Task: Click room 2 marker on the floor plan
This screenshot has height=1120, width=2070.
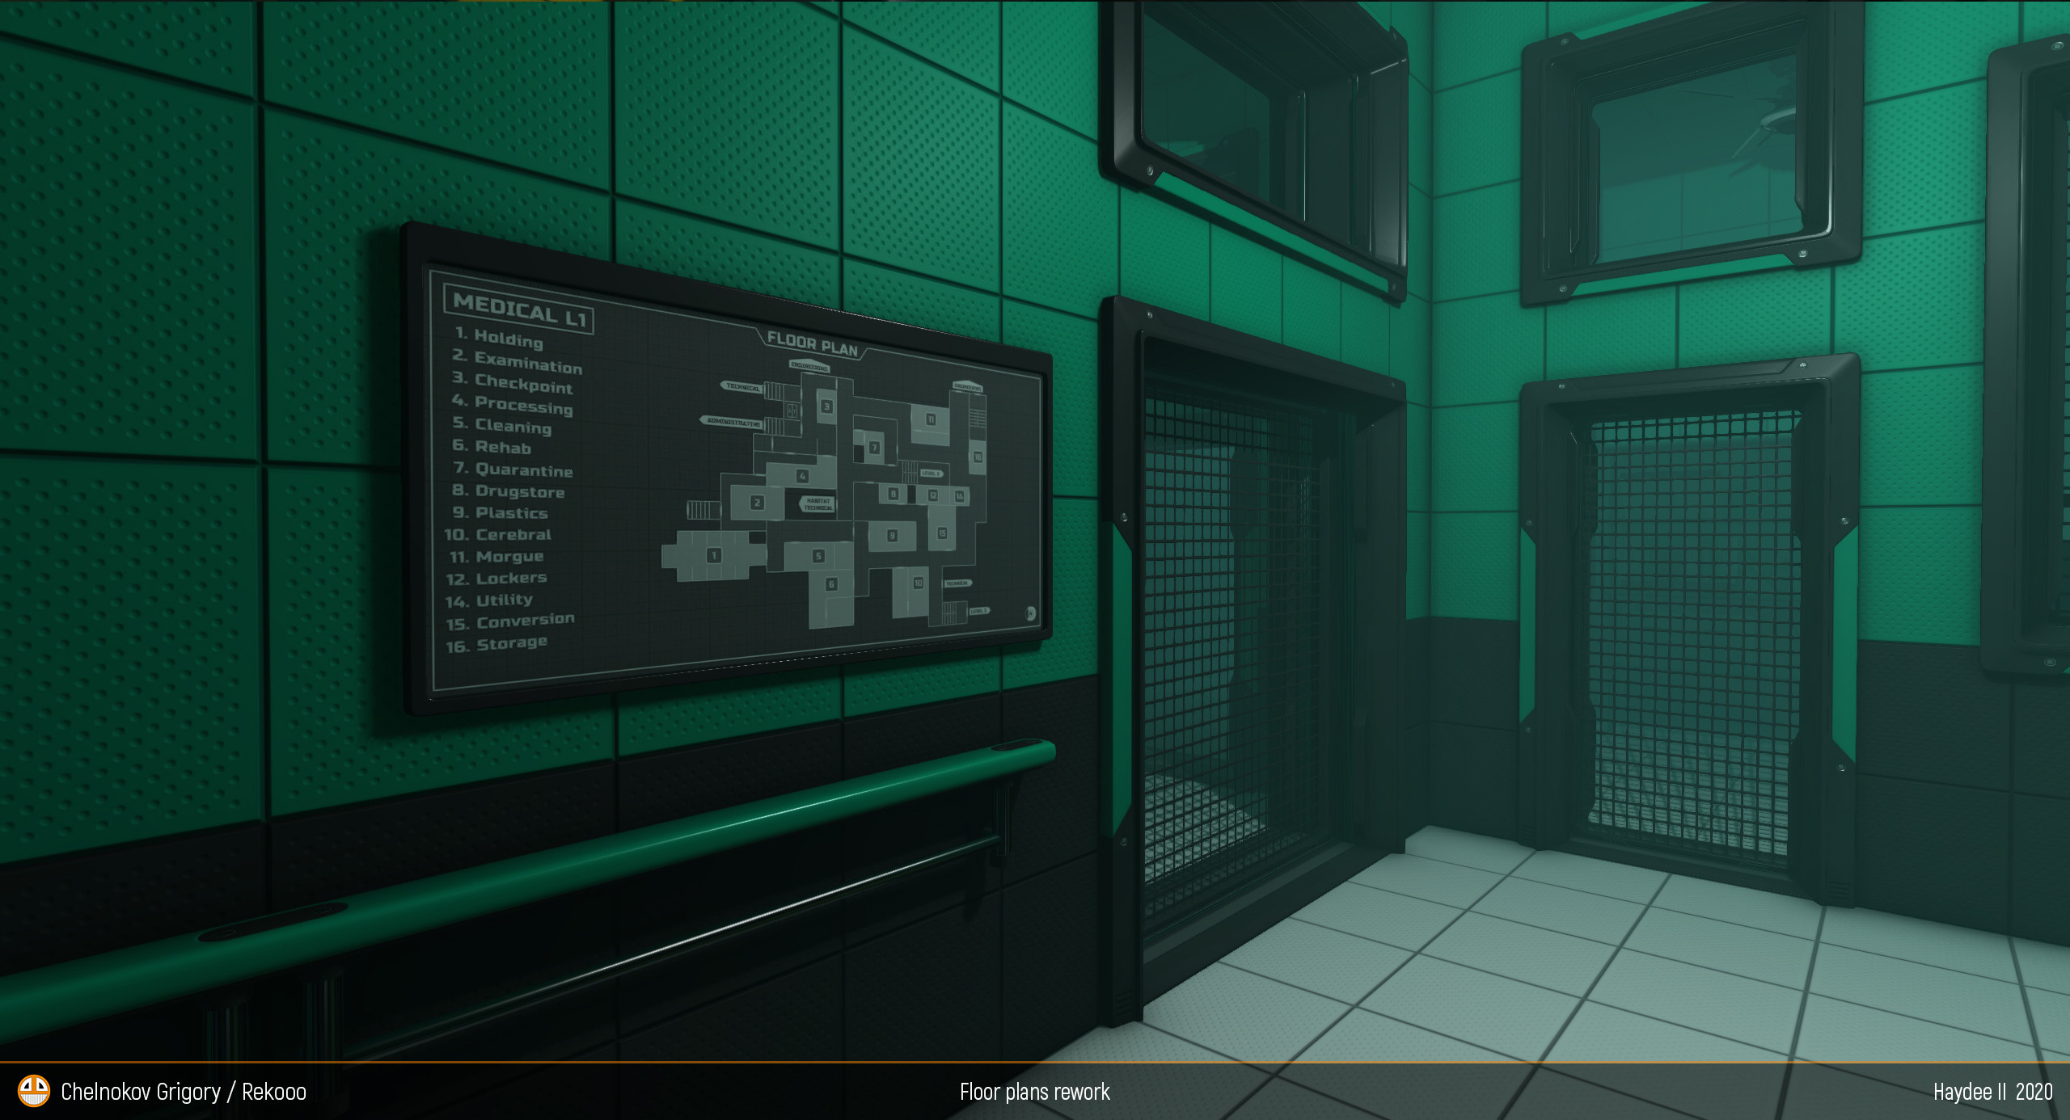Action: coord(757,502)
